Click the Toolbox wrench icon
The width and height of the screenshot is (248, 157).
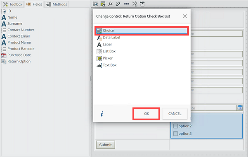point(5,4)
